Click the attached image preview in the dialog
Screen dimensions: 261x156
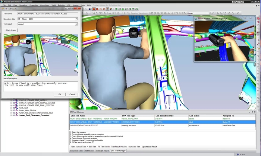[x=41, y=55]
